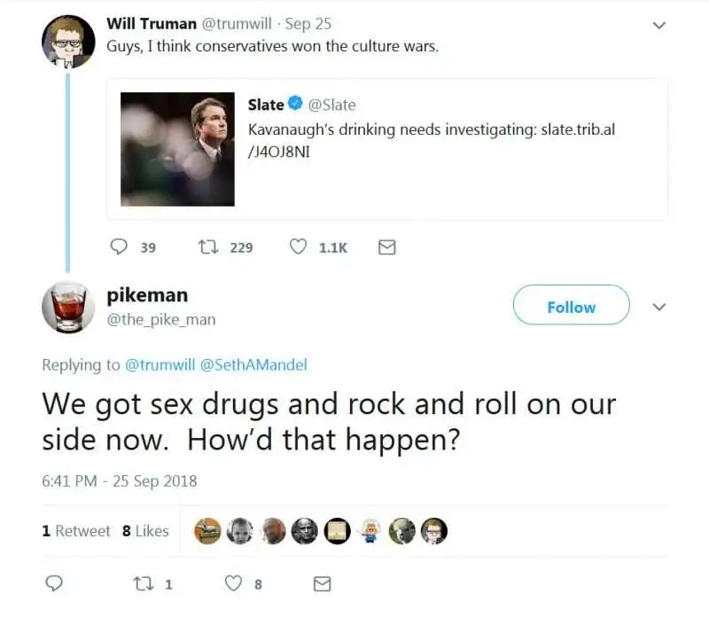Reply to Will Truman's tweet

pos(120,247)
